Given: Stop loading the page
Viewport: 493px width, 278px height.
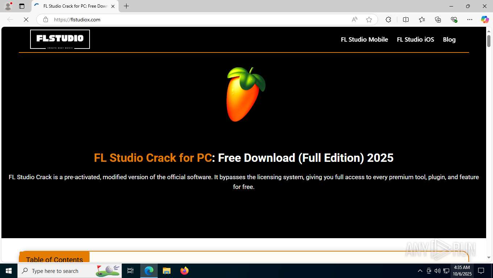Looking at the screenshot, I should (x=26, y=20).
